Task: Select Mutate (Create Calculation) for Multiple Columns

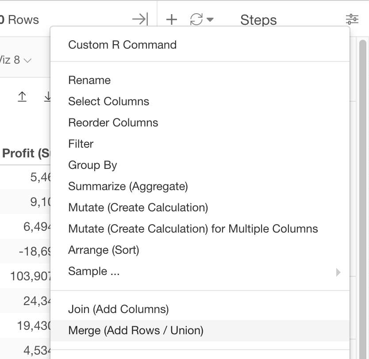Action: [x=193, y=229]
